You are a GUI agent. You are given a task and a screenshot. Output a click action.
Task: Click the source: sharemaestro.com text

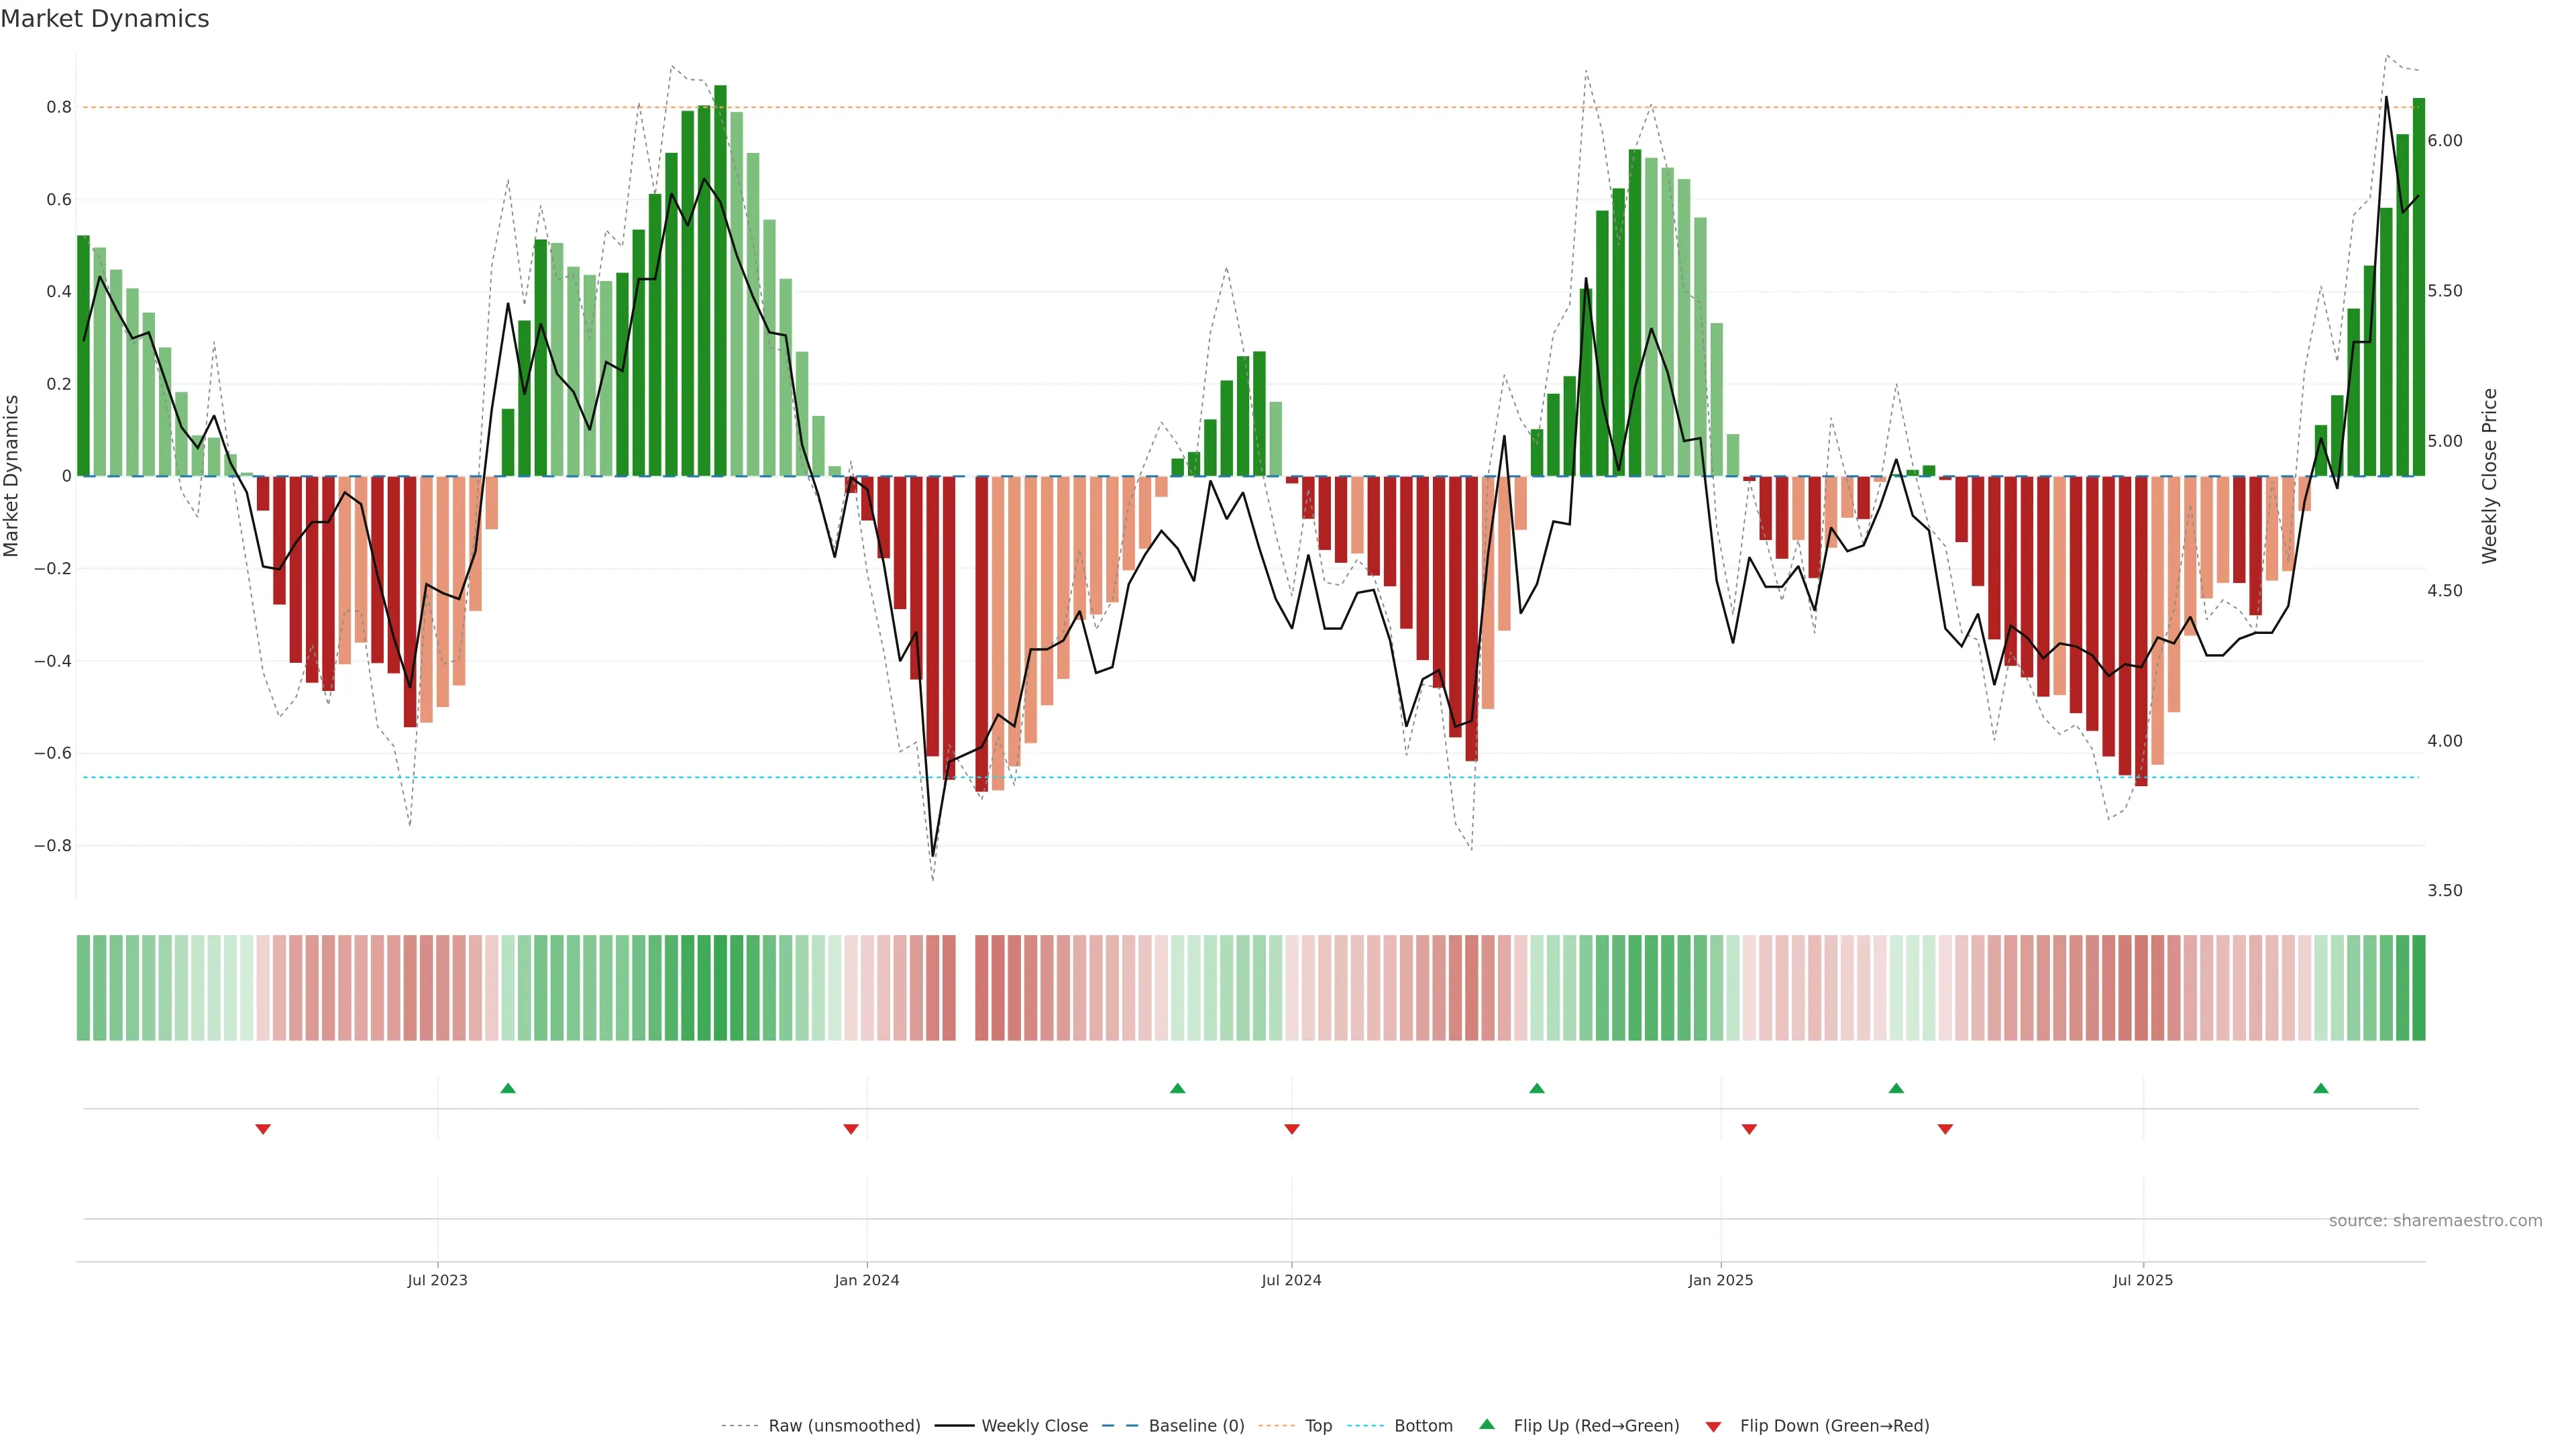(x=2435, y=1221)
